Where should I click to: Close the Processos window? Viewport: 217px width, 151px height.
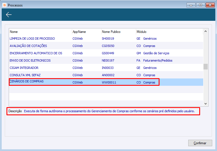(210, 5)
